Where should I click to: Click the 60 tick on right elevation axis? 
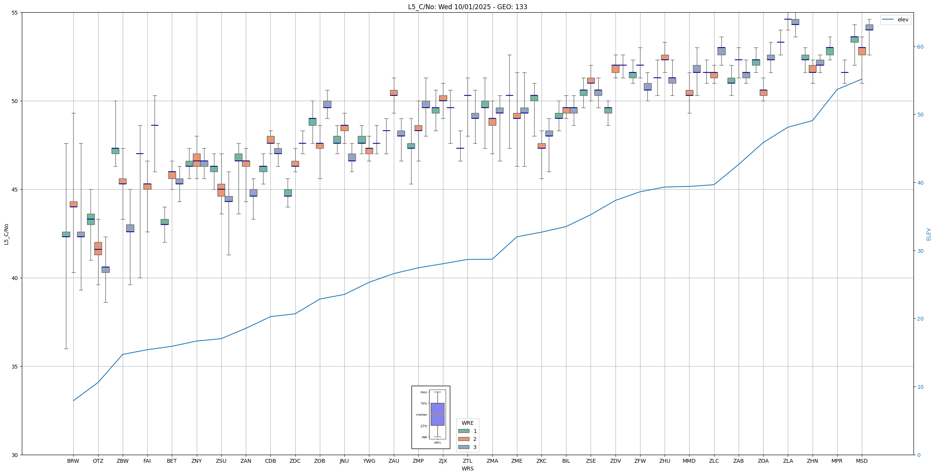tap(920, 47)
